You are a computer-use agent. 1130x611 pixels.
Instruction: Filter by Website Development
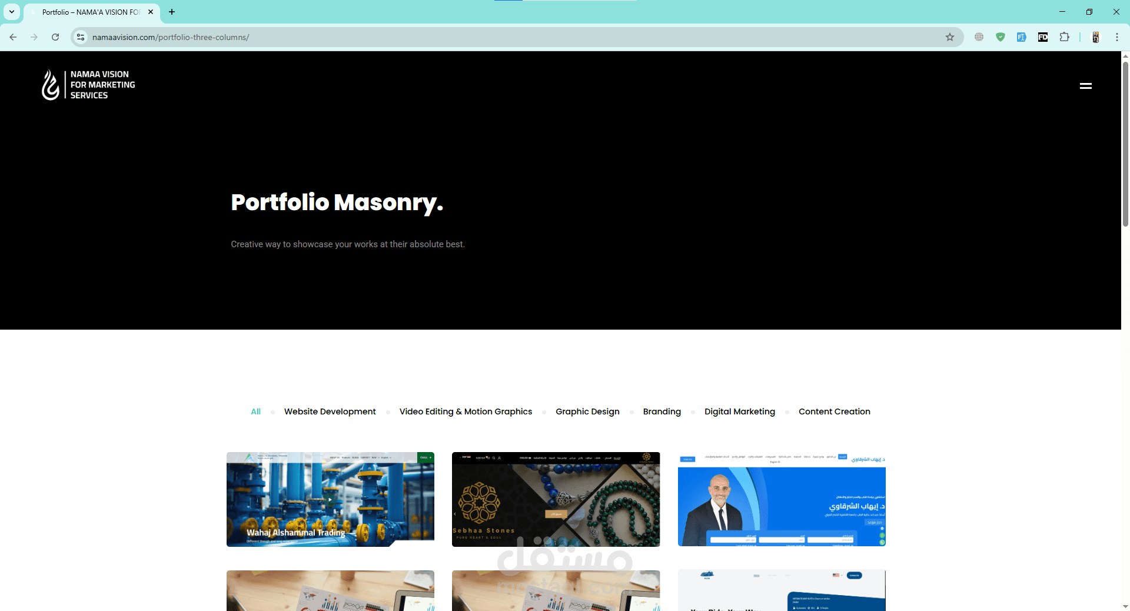(x=330, y=411)
